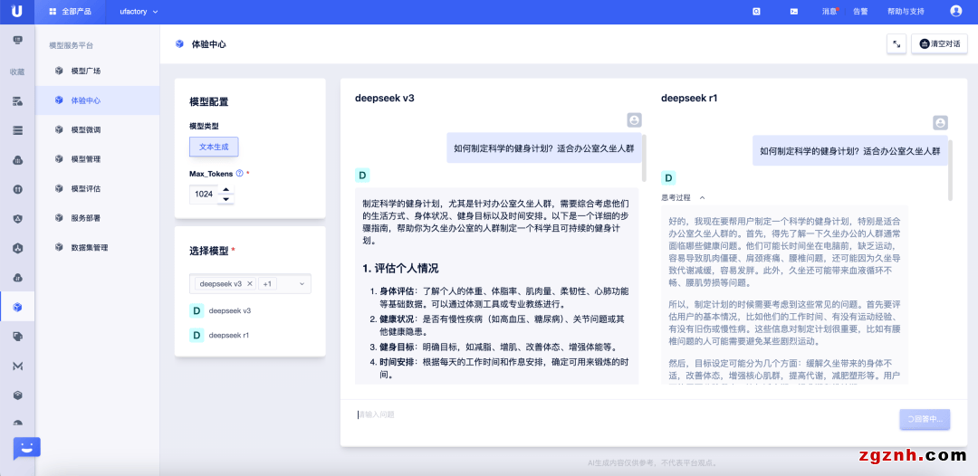Click the Max_Tokens help question icon
Viewport: 978px width, 476px height.
(239, 173)
